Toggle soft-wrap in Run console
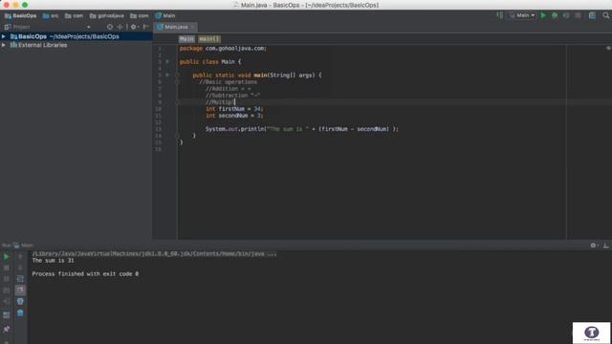 click(x=20, y=279)
